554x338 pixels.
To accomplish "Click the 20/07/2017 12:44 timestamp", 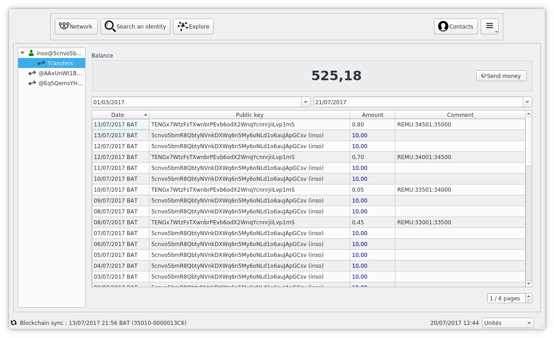I will tap(454, 323).
